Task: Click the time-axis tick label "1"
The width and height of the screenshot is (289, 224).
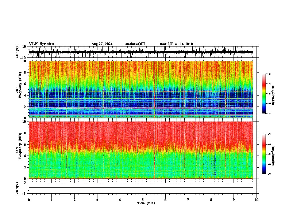Action: tap(51, 200)
